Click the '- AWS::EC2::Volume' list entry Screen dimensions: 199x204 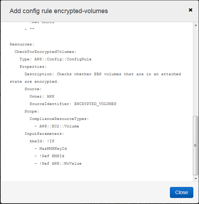point(57,126)
